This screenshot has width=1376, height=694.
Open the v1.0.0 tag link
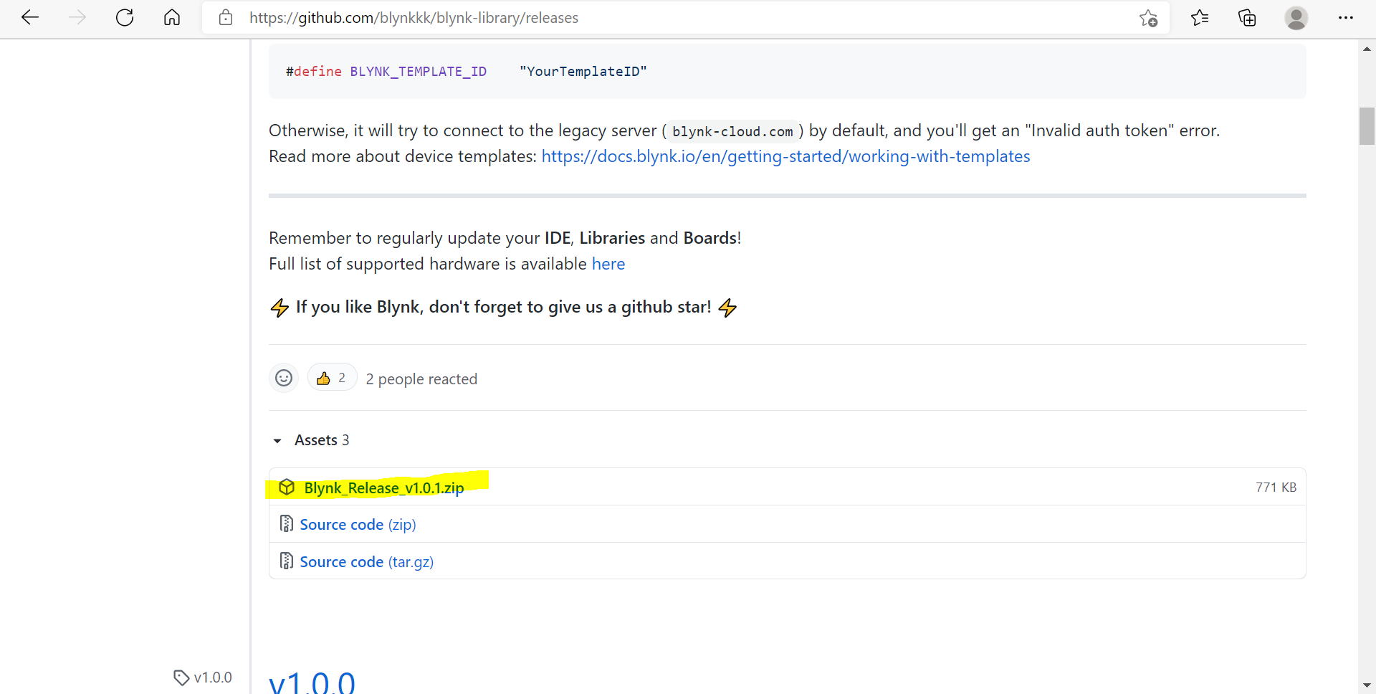pos(203,678)
